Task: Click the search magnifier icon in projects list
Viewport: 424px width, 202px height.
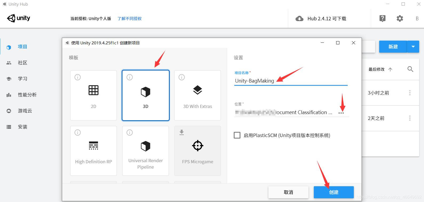Action: point(410,69)
